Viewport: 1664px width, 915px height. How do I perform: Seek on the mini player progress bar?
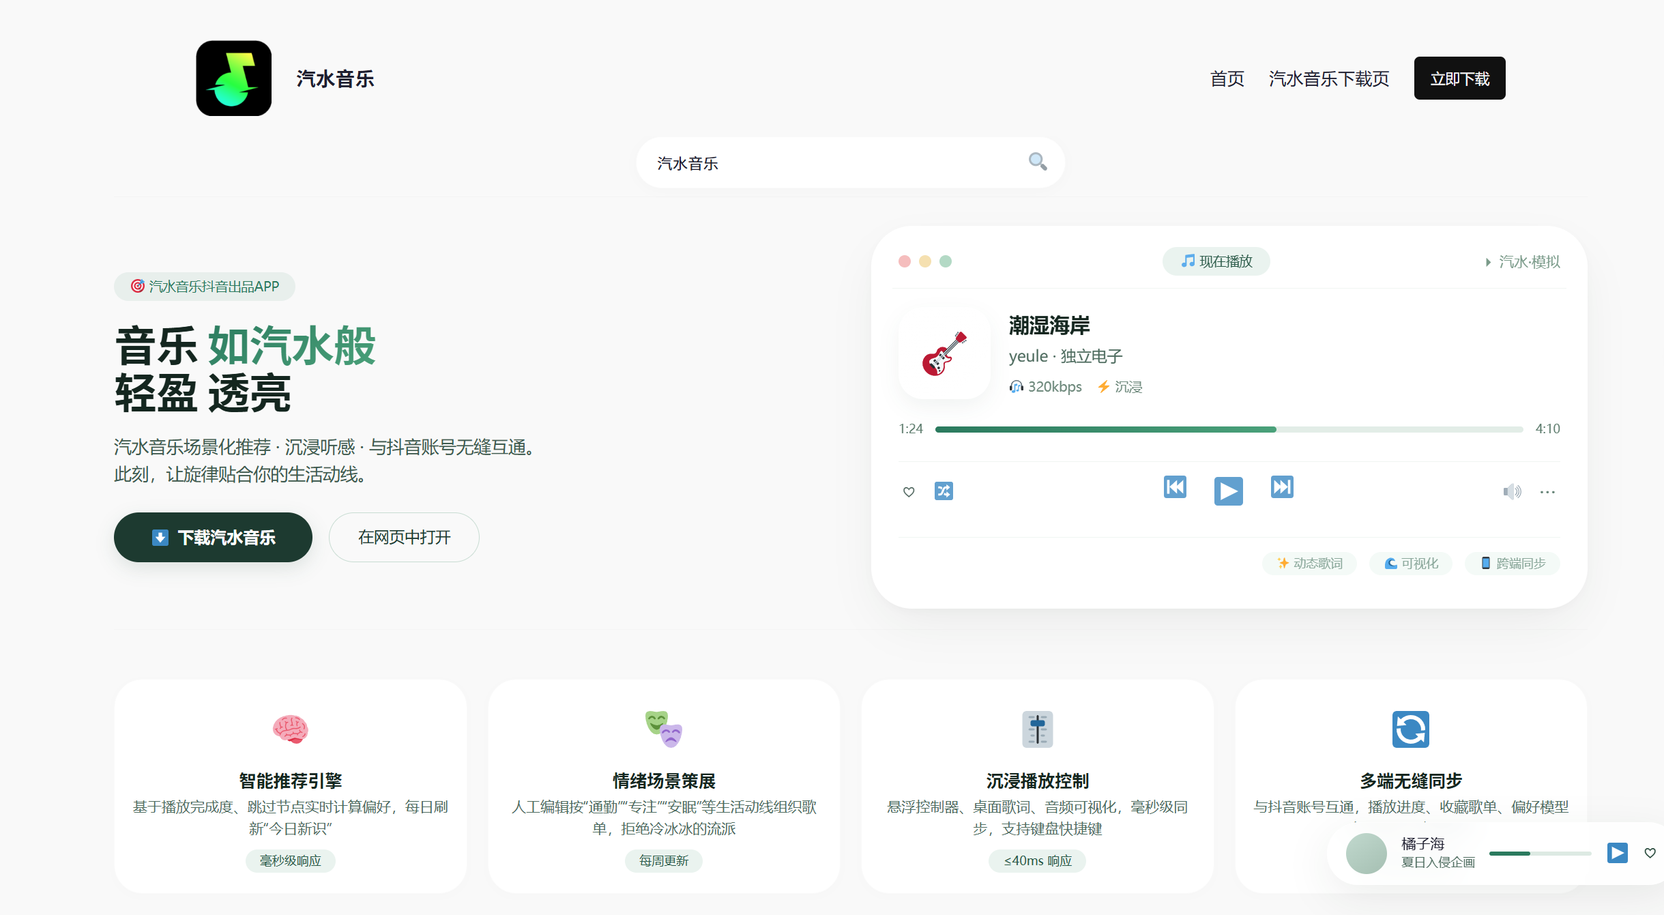coord(1541,854)
